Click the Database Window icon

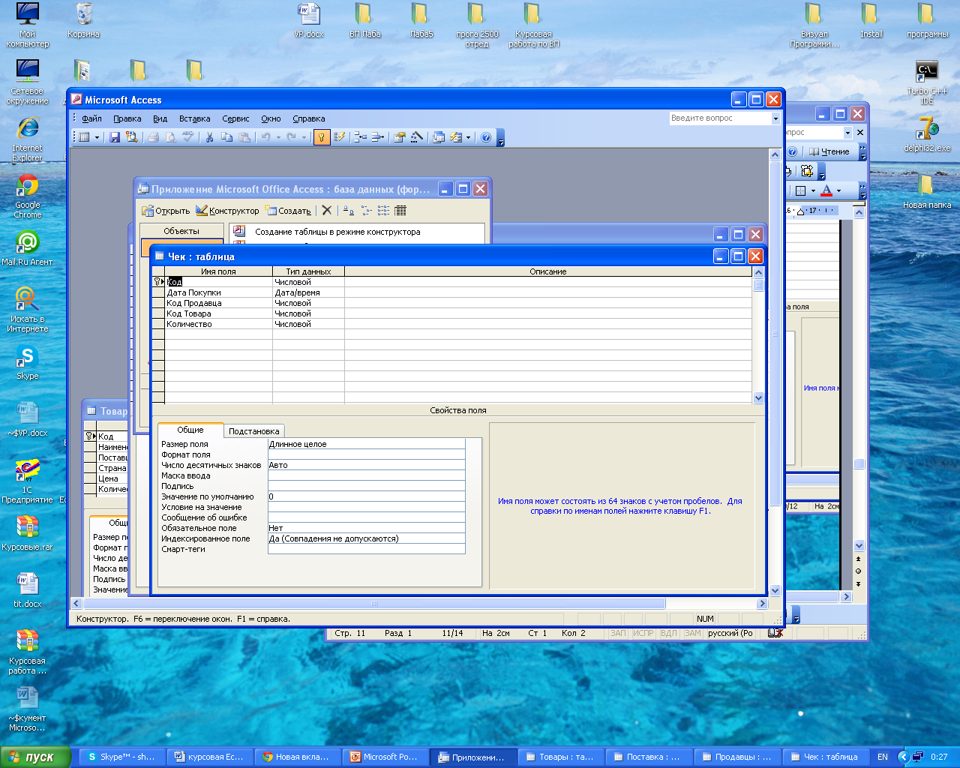pyautogui.click(x=439, y=137)
